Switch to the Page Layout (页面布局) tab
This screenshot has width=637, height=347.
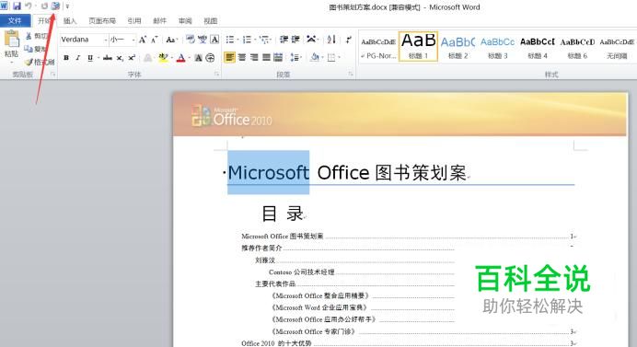coord(102,21)
